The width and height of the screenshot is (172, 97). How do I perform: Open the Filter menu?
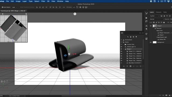[x=43, y=1]
